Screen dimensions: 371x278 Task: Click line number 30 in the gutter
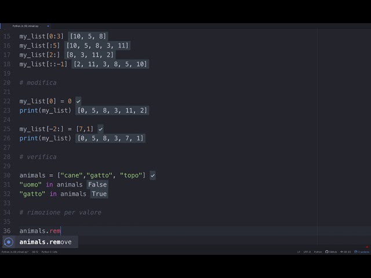(7, 175)
